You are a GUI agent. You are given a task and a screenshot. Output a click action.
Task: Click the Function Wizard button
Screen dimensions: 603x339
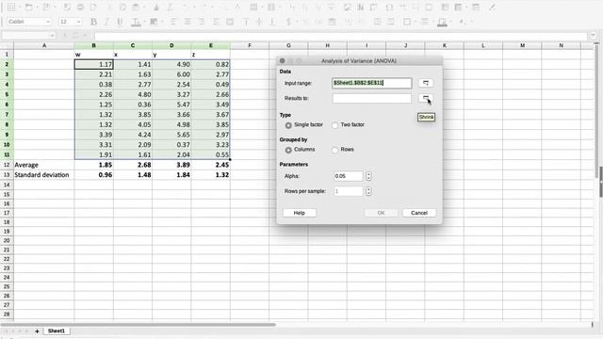tap(65, 36)
